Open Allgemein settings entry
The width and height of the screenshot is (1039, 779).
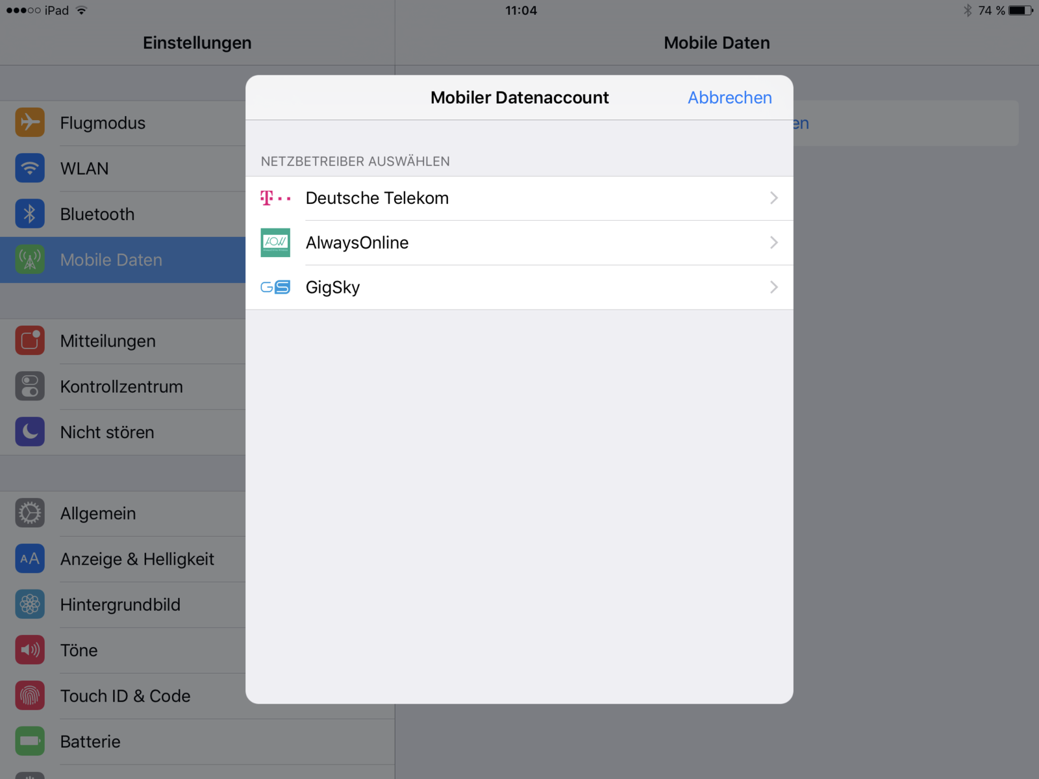pyautogui.click(x=123, y=513)
